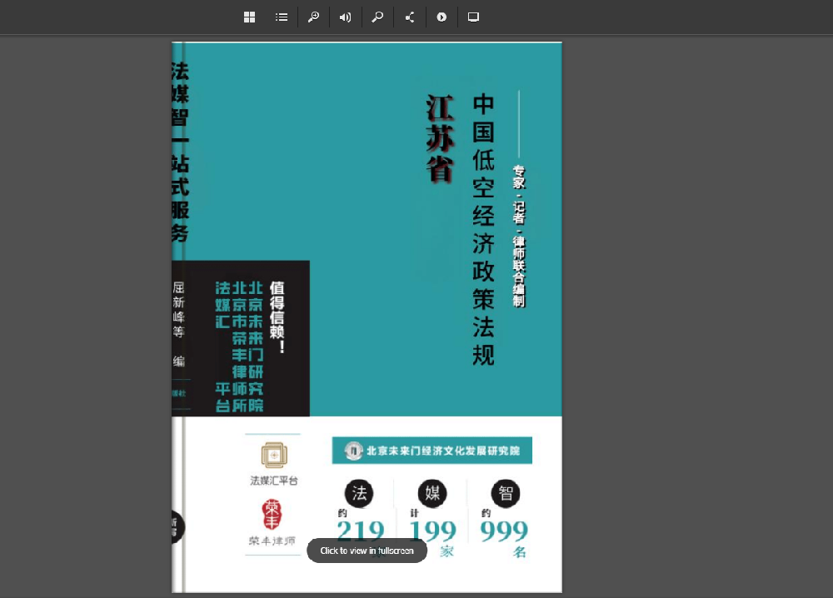Start auto flip with play icon
This screenshot has height=598, width=833.
click(441, 17)
